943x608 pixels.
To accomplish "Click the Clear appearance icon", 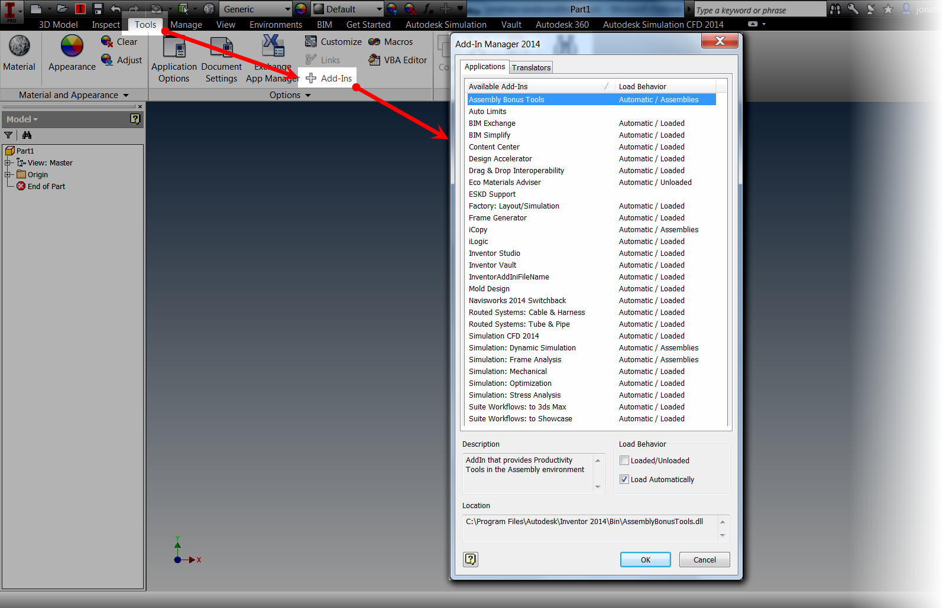I will pos(107,41).
